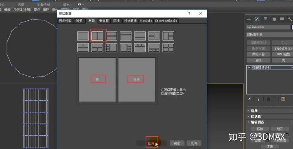This screenshot has width=293, height=149.
Task: Select layout with one top and two bottom viewports
Action: pyautogui.click(x=97, y=48)
